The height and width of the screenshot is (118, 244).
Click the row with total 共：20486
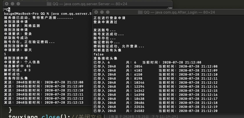[x=155, y=102]
